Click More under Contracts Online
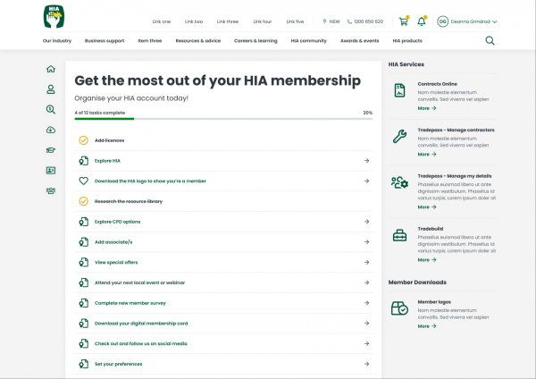 (x=427, y=108)
